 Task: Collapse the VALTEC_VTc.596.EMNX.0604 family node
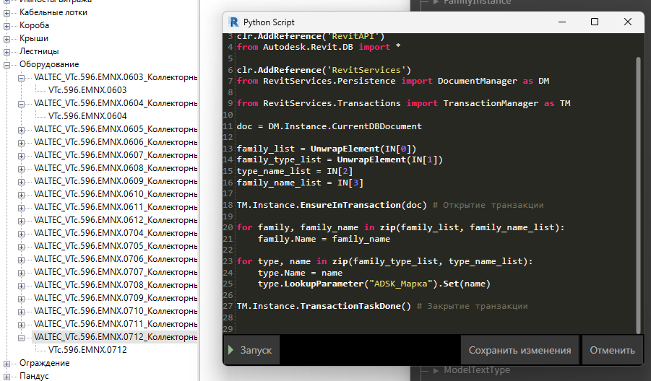coord(21,104)
